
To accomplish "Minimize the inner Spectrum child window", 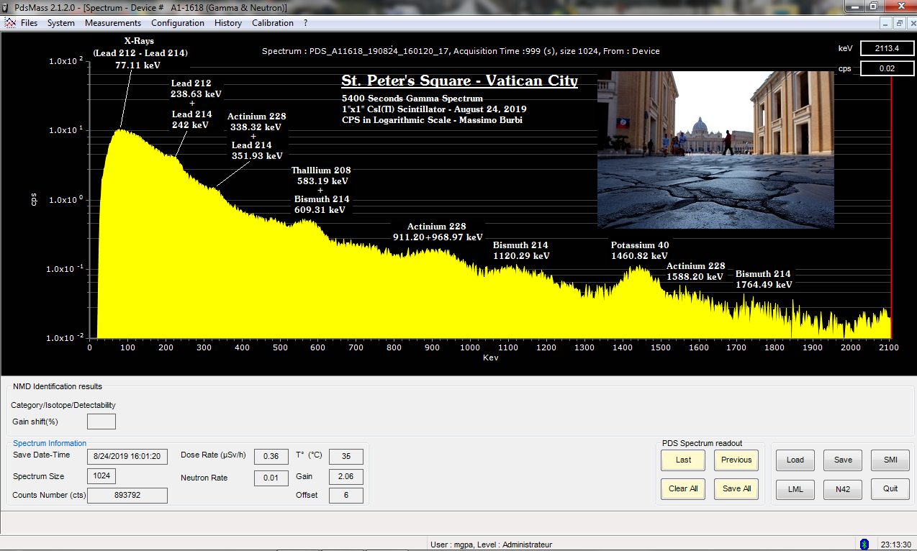I will point(886,23).
